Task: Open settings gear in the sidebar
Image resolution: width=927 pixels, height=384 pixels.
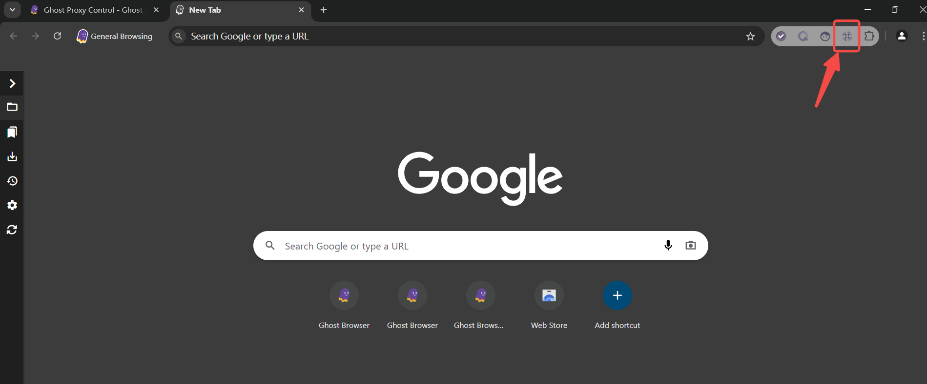Action: pyautogui.click(x=12, y=205)
